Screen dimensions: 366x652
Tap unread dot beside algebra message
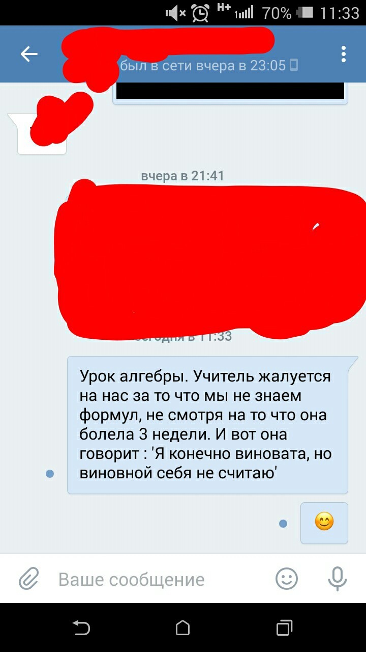click(50, 474)
